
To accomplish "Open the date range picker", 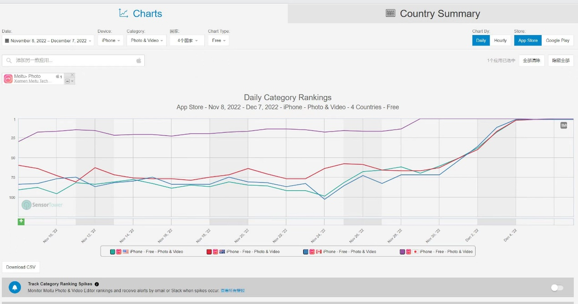I will tap(48, 41).
